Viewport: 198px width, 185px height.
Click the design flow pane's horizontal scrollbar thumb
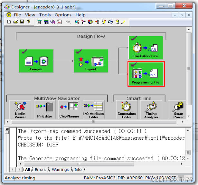click(x=94, y=122)
